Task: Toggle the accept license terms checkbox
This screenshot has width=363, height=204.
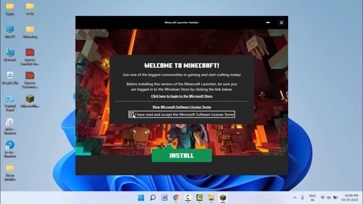Action: (x=131, y=114)
